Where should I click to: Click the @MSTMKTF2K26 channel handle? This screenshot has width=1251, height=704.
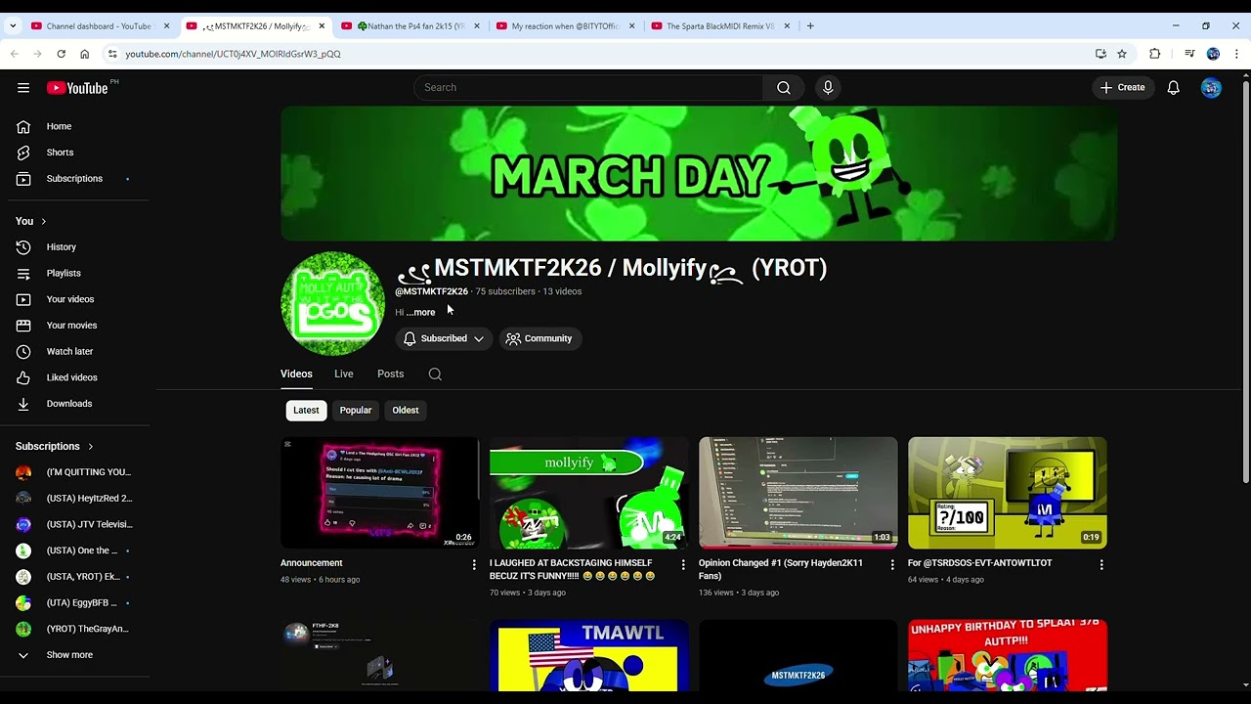[431, 291]
